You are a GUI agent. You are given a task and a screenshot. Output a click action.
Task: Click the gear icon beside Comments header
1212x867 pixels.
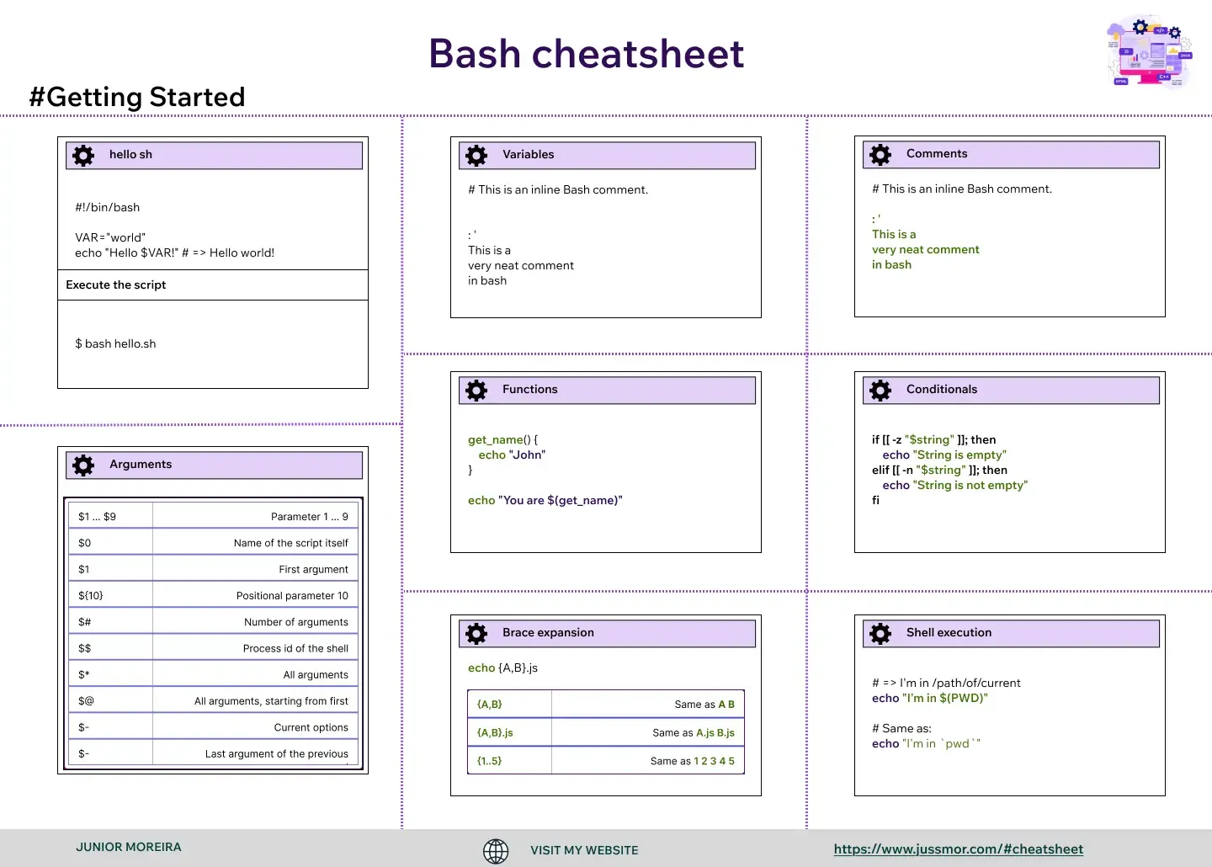(x=880, y=155)
